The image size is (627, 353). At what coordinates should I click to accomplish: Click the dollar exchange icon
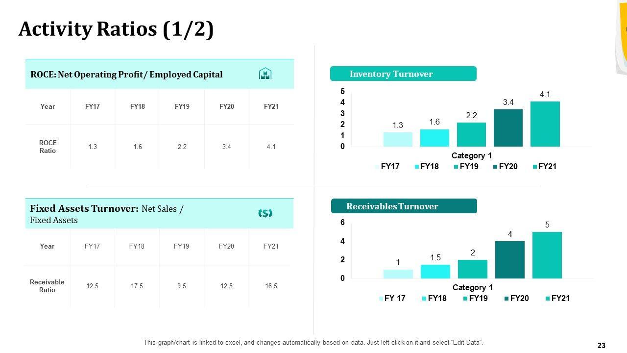coord(265,213)
